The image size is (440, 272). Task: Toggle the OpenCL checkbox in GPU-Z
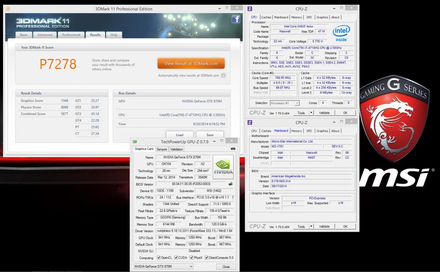[159, 258]
